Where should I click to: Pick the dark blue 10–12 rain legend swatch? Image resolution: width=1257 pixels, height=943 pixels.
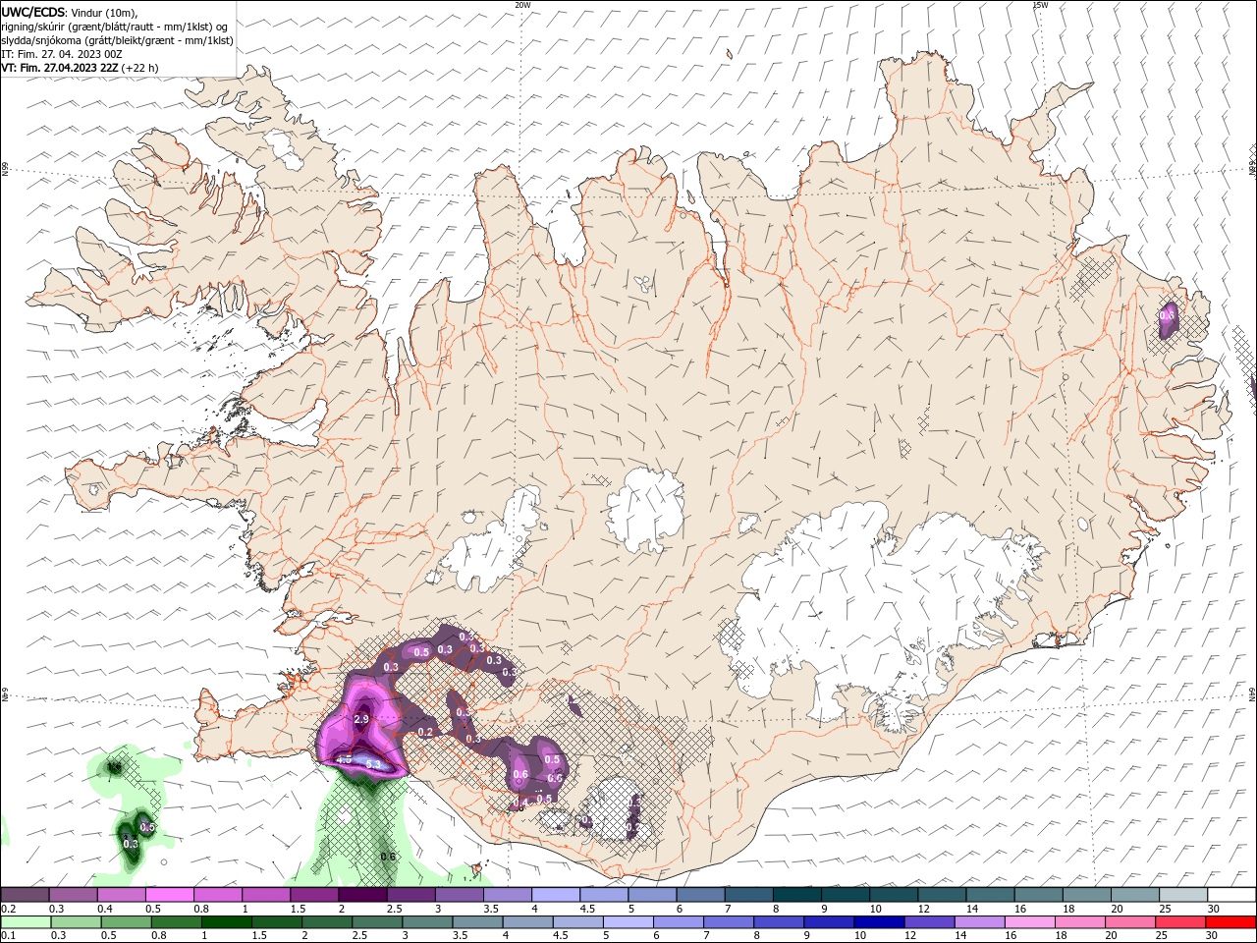tap(878, 922)
